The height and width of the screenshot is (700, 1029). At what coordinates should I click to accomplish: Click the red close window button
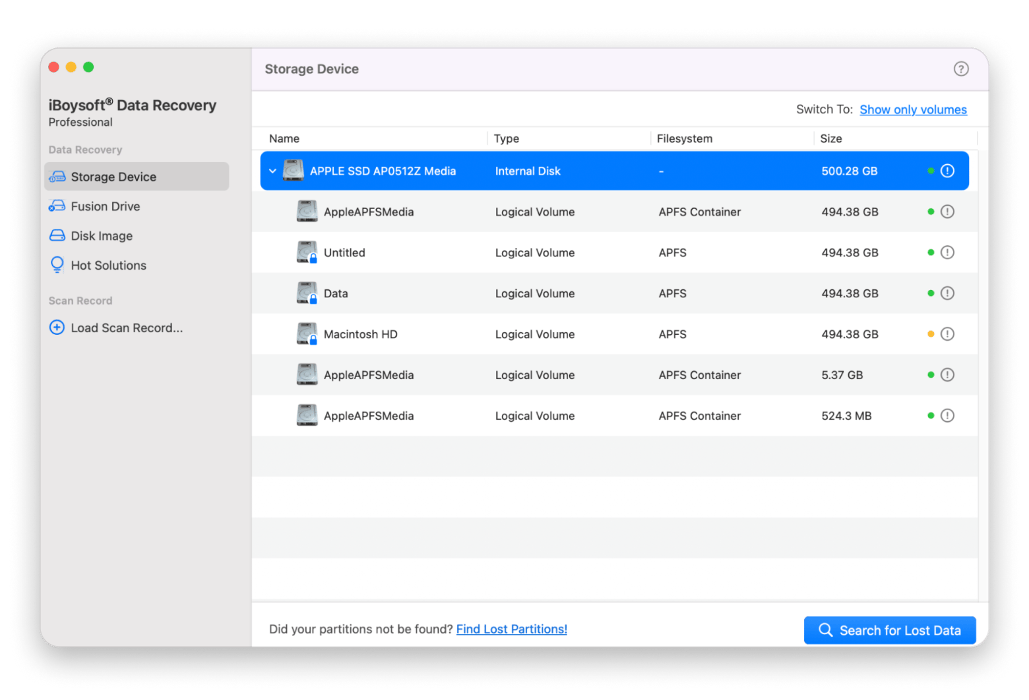(54, 67)
